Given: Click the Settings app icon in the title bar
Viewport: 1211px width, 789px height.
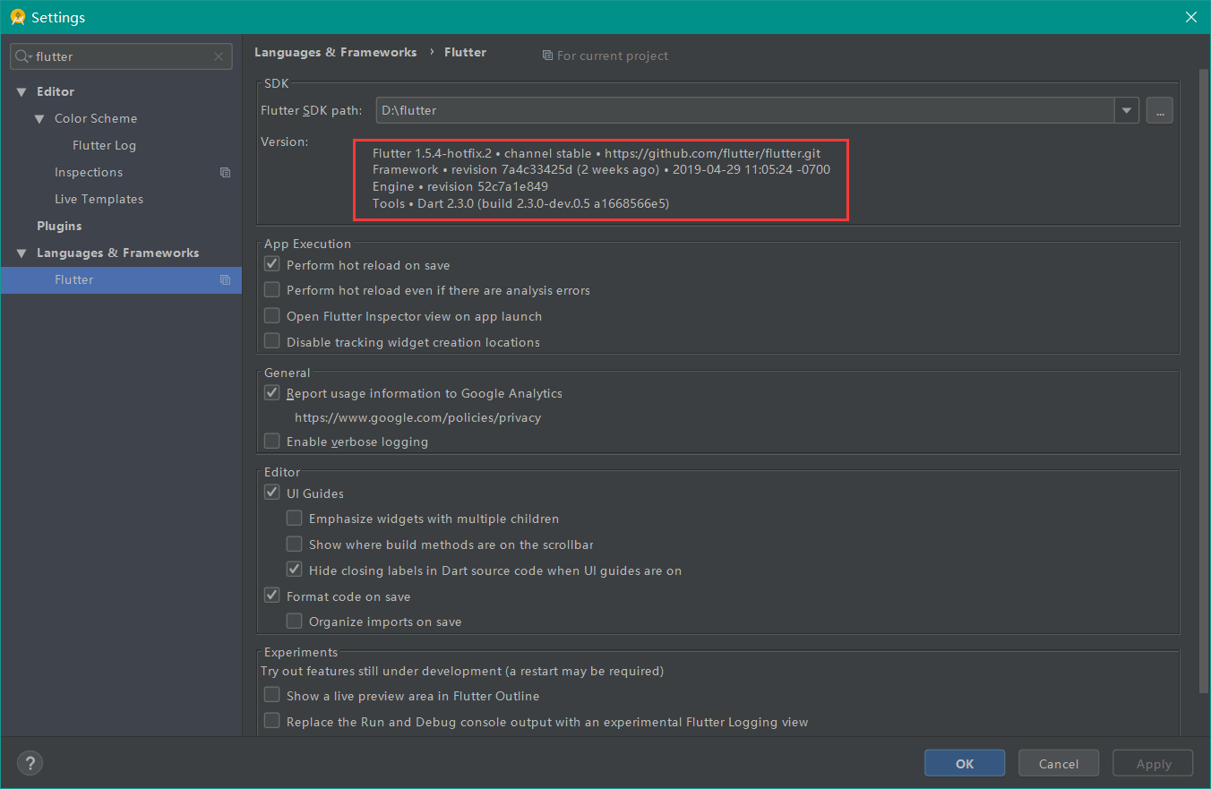Looking at the screenshot, I should [x=16, y=16].
